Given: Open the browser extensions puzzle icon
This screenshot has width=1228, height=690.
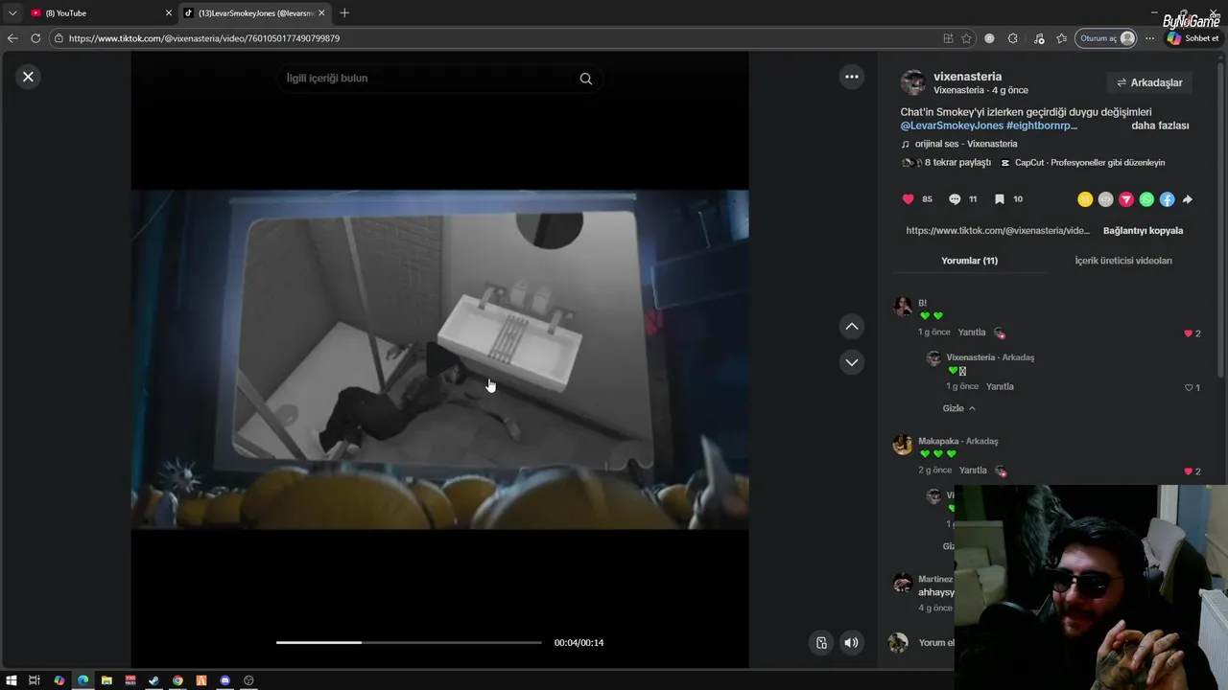Looking at the screenshot, I should [1013, 38].
